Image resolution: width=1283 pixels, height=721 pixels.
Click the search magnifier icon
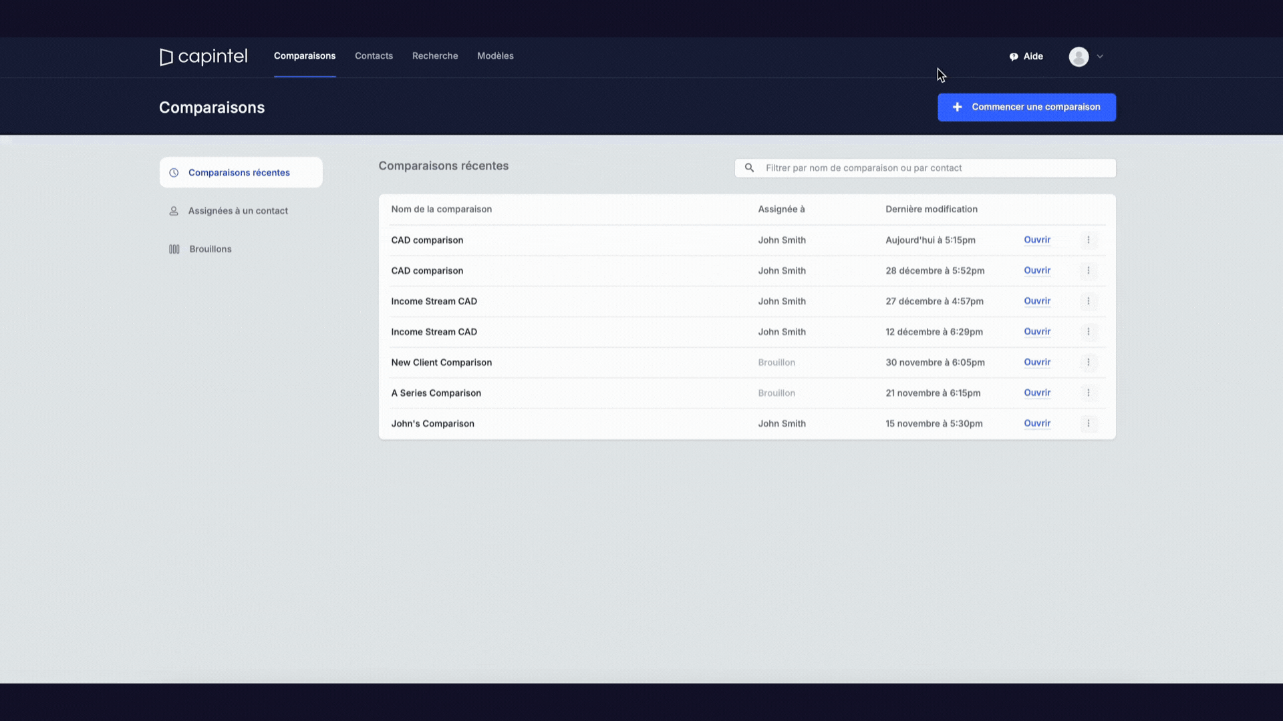[749, 168]
